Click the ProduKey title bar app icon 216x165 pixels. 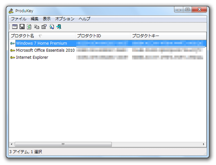[x=11, y=11]
